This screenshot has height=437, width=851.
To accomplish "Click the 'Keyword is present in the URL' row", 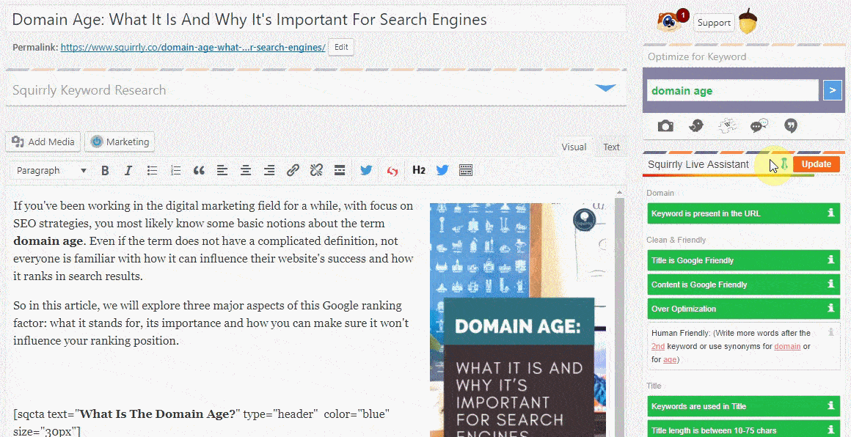I will tap(744, 213).
